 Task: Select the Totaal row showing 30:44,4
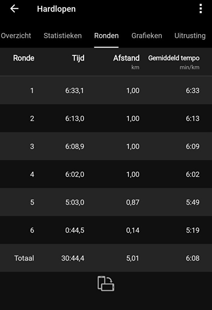[x=106, y=258]
